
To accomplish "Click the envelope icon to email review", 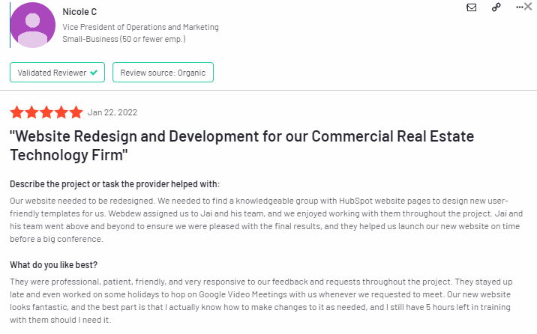I will point(472,7).
